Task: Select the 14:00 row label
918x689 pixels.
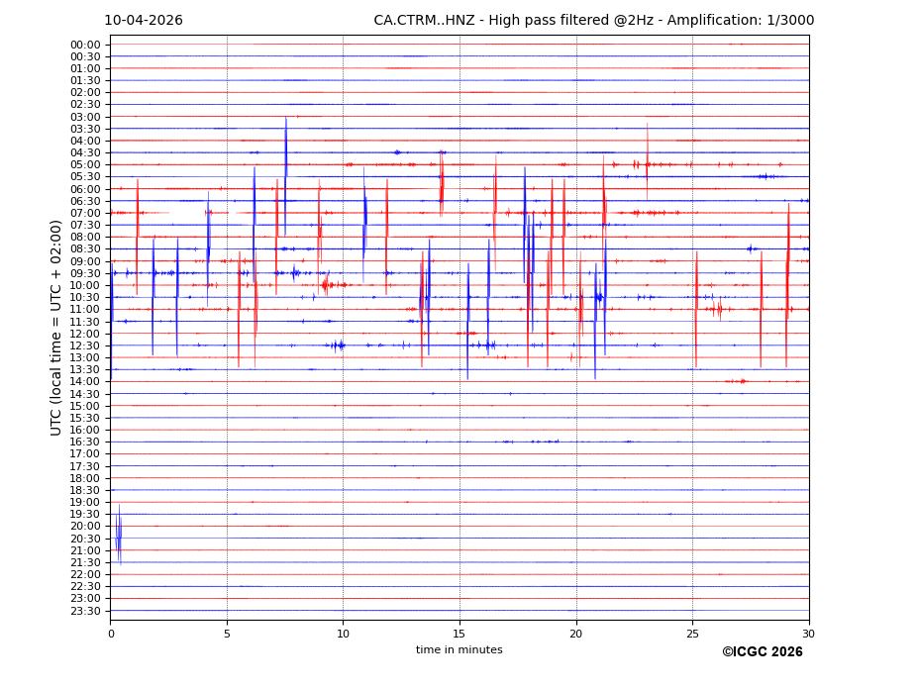Action: [85, 382]
